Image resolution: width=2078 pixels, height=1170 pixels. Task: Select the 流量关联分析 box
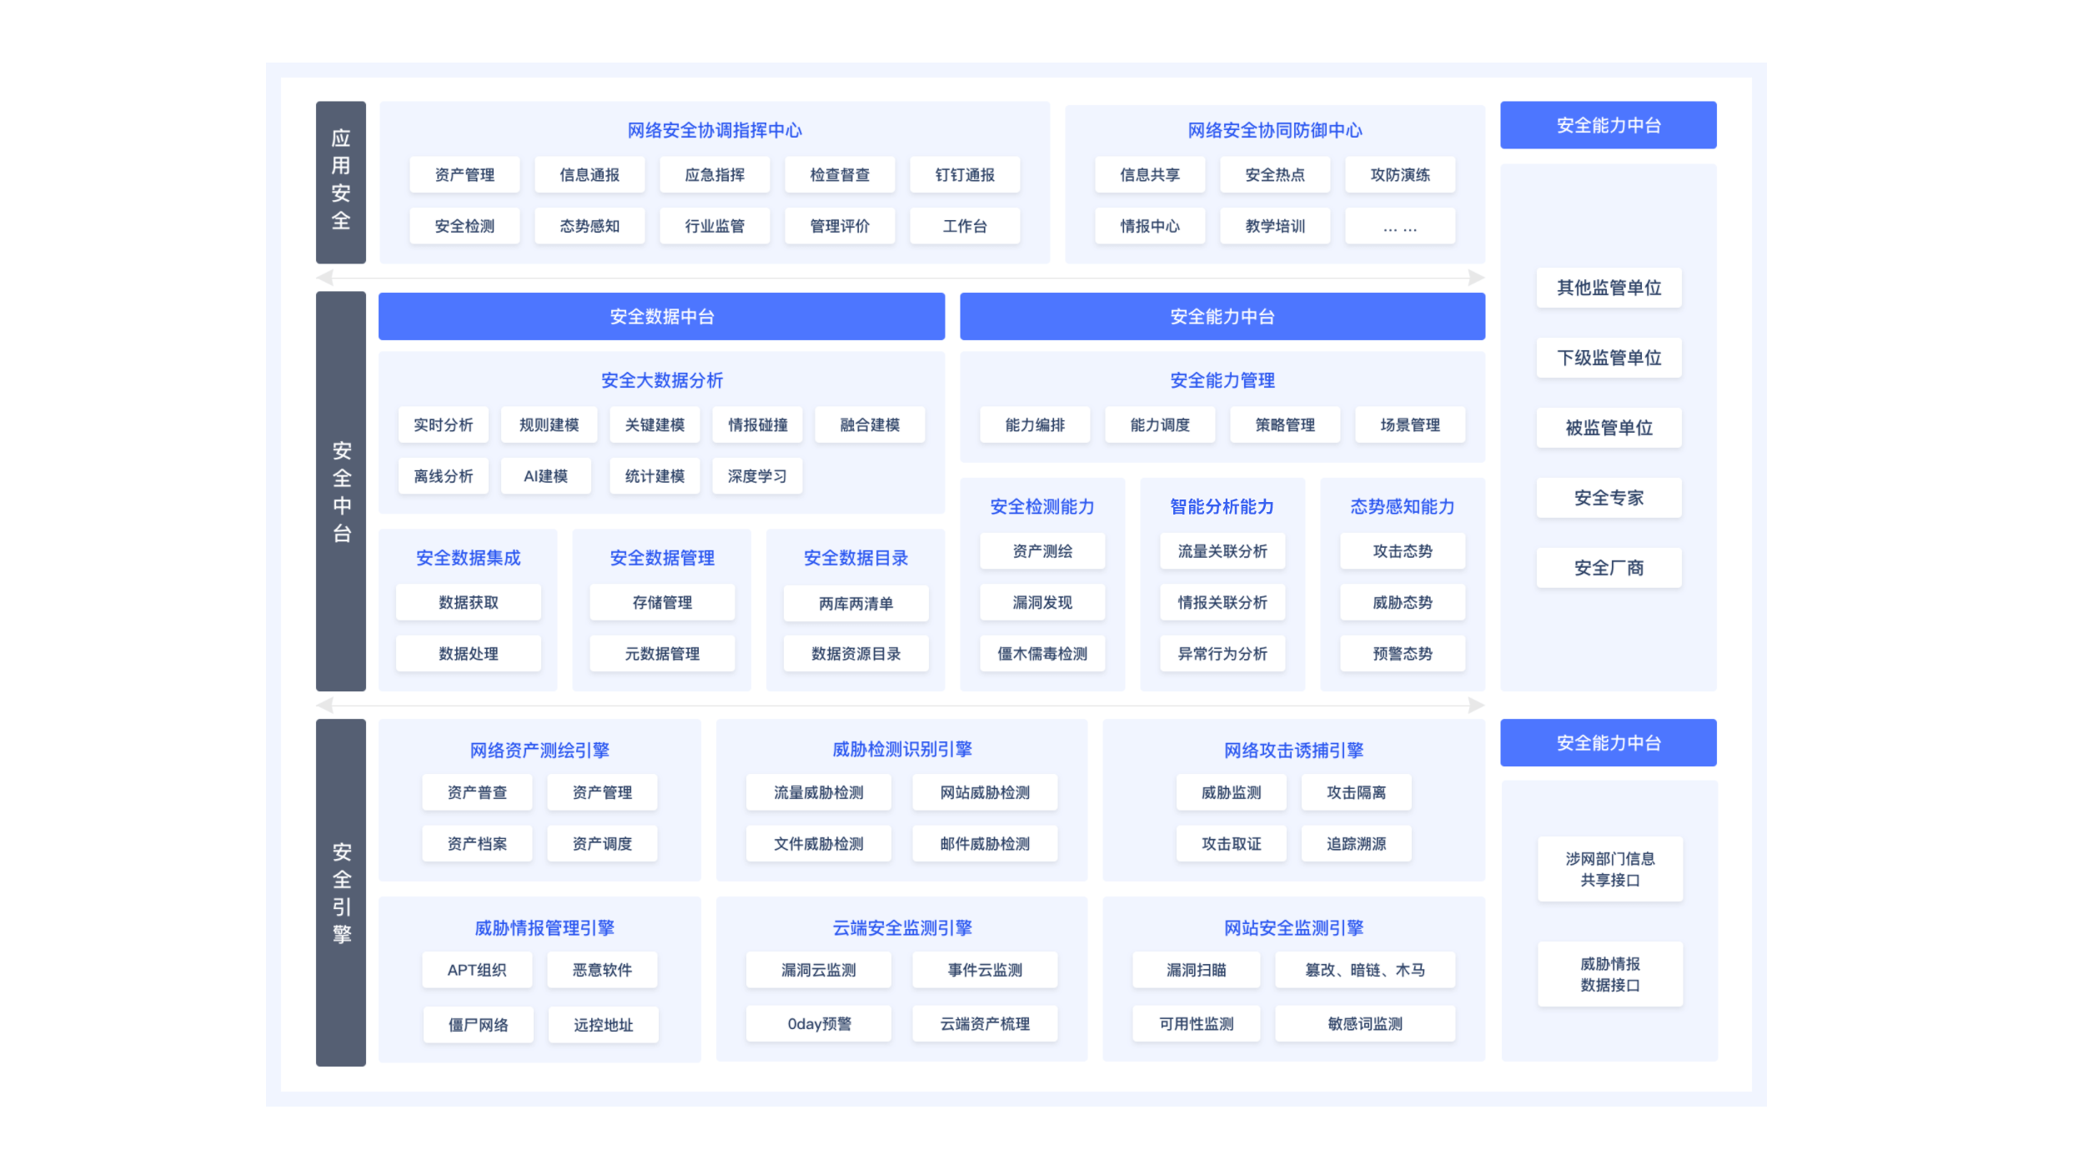tap(1222, 551)
